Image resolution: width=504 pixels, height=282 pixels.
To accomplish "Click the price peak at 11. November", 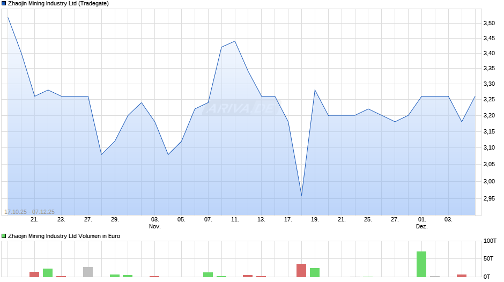I will pos(235,41).
